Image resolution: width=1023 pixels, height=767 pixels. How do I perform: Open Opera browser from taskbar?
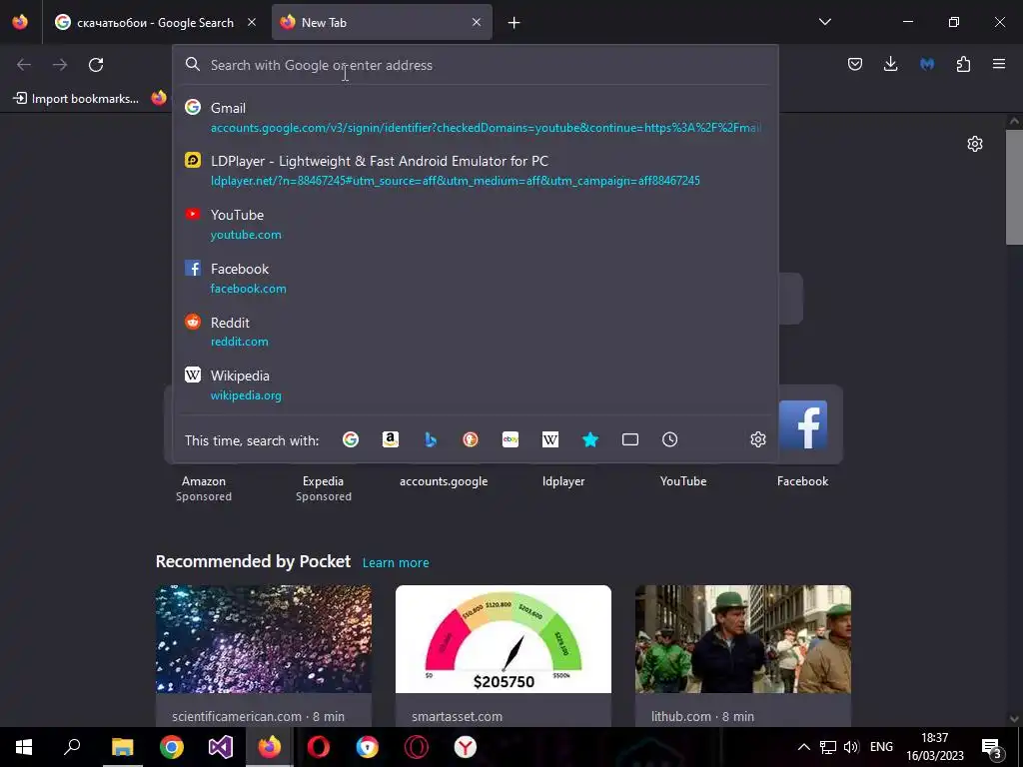[x=319, y=747]
